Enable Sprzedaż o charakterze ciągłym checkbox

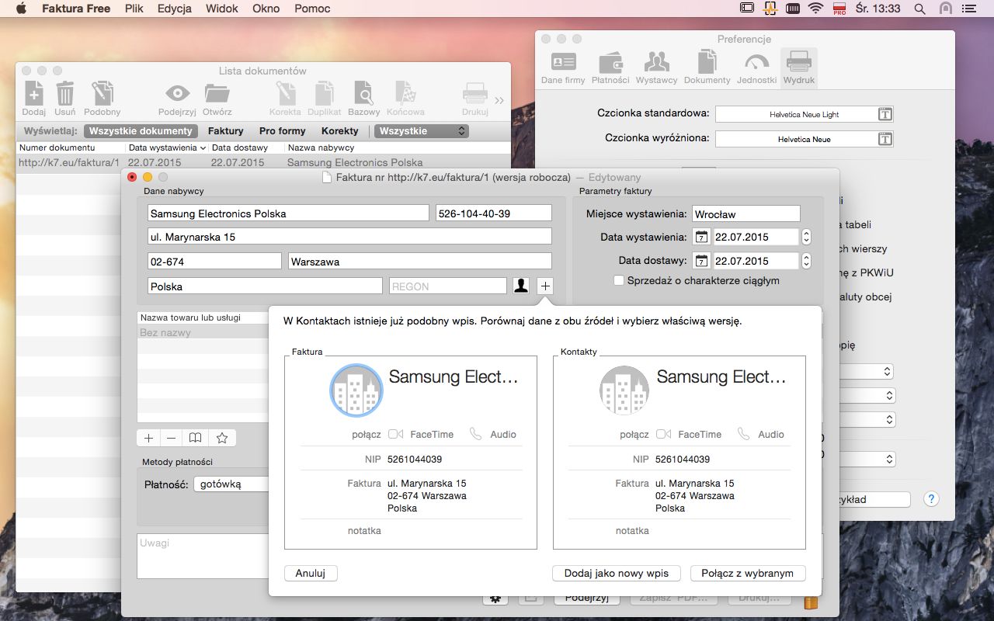pos(619,280)
